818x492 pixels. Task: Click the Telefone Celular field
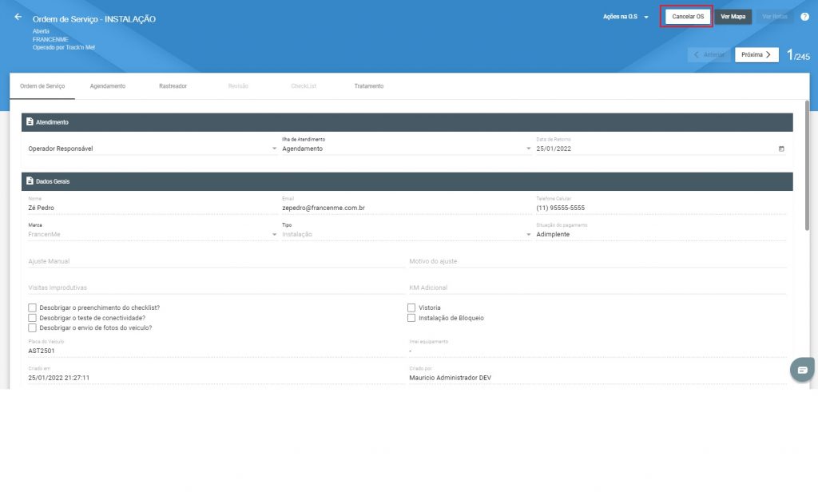(661, 208)
